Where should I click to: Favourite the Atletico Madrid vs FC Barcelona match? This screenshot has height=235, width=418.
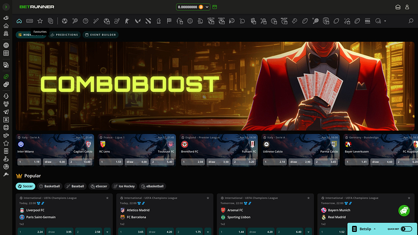(x=208, y=198)
